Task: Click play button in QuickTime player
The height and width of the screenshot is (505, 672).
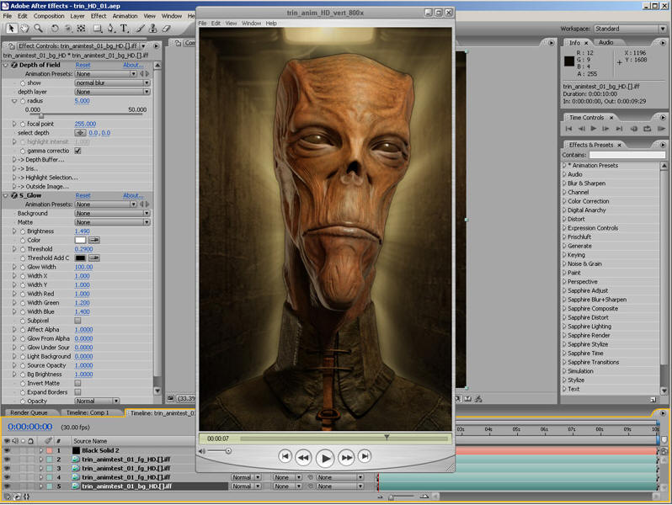Action: 325,459
